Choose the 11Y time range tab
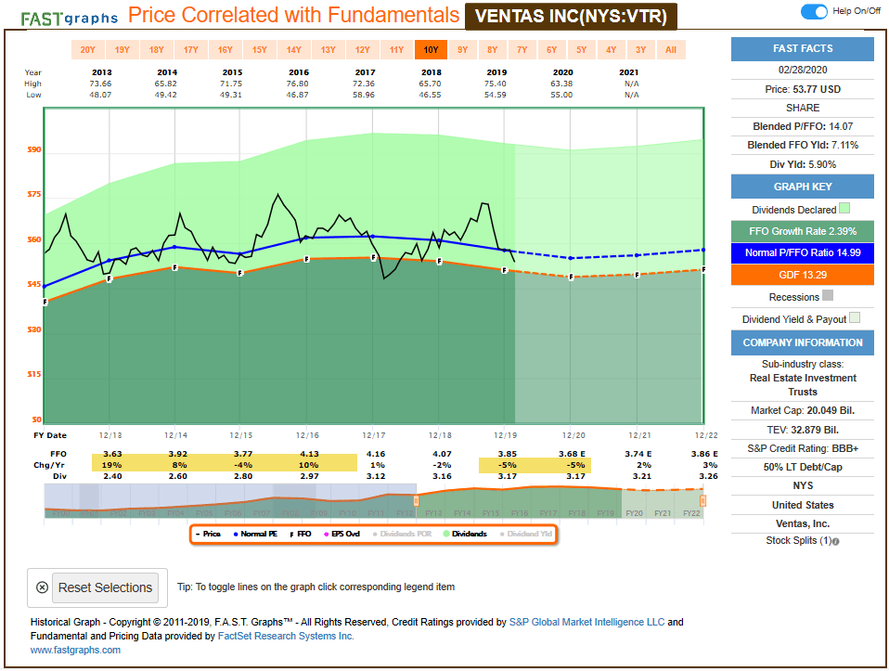Image resolution: width=889 pixels, height=671 pixels. [397, 50]
